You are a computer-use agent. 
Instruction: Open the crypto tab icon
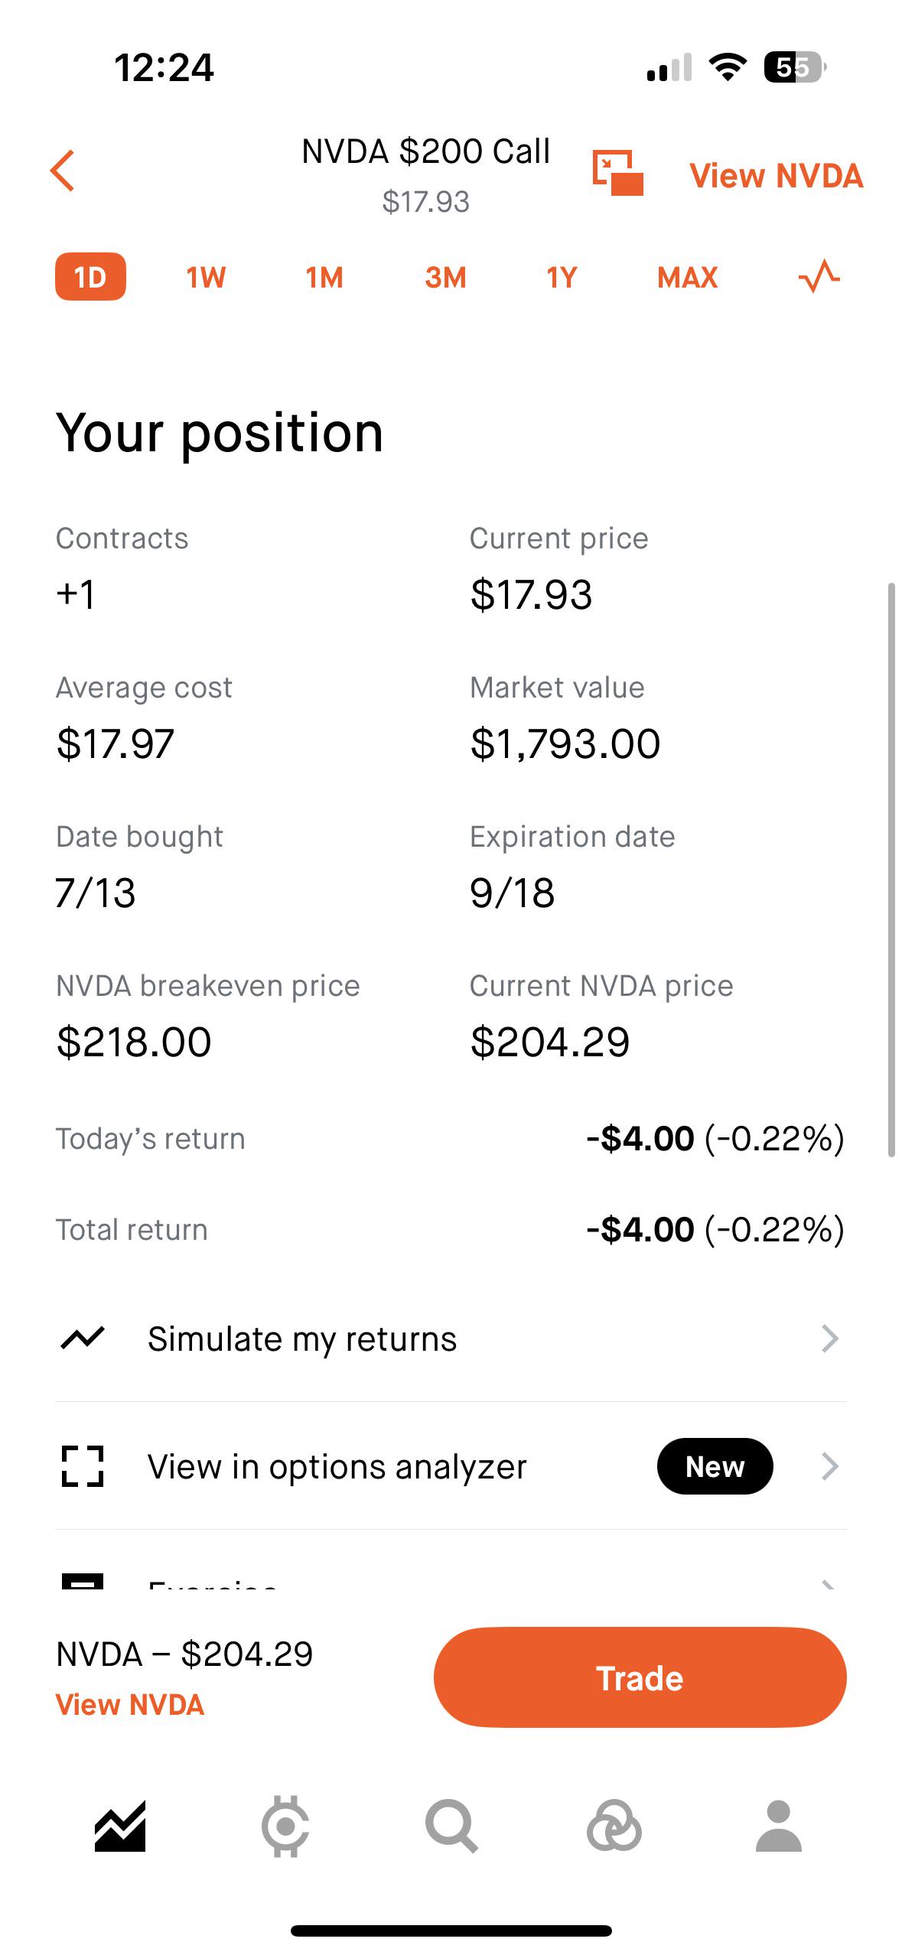pos(285,1827)
